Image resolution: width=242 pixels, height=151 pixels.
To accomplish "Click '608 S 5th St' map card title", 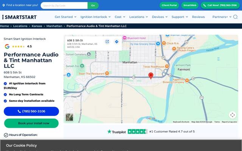I will point(75,40).
